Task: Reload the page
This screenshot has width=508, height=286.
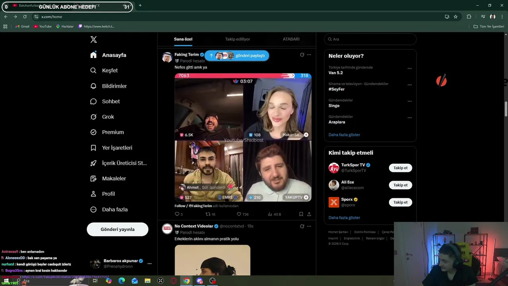Action: coord(25,17)
